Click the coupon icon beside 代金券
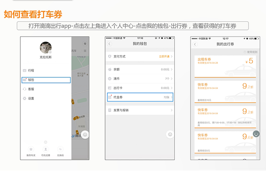The height and width of the screenshot is (172, 266). point(110,97)
